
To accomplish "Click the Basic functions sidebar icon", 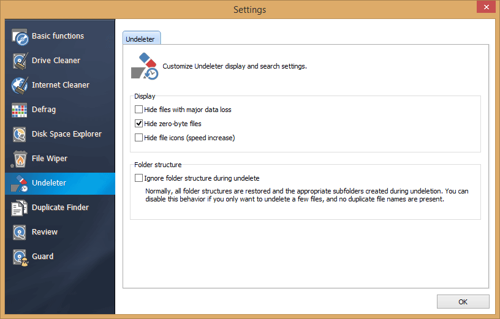I will click(20, 37).
